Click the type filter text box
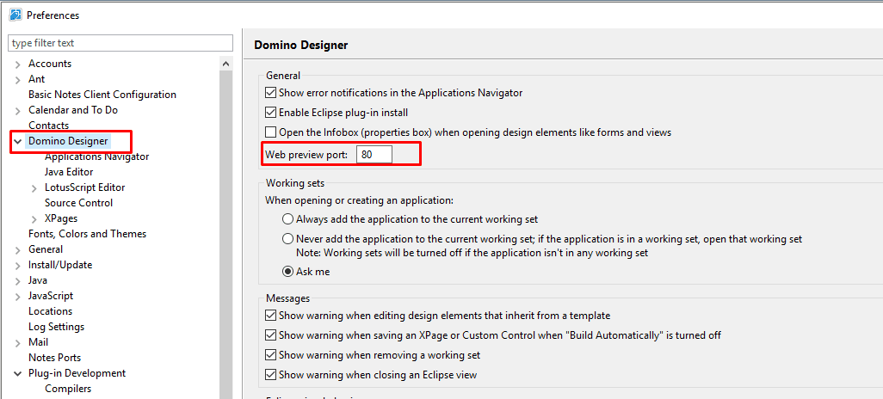This screenshot has width=883, height=399. (x=120, y=43)
